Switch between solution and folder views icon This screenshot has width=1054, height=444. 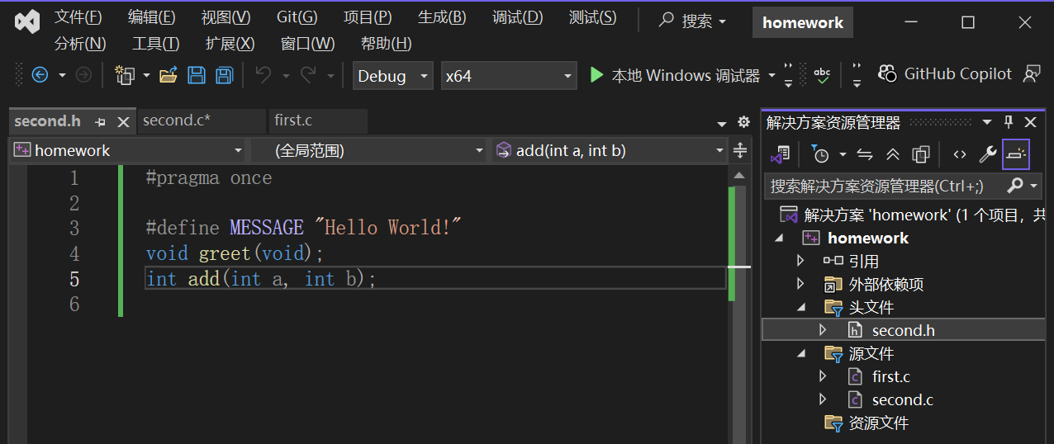coord(781,154)
